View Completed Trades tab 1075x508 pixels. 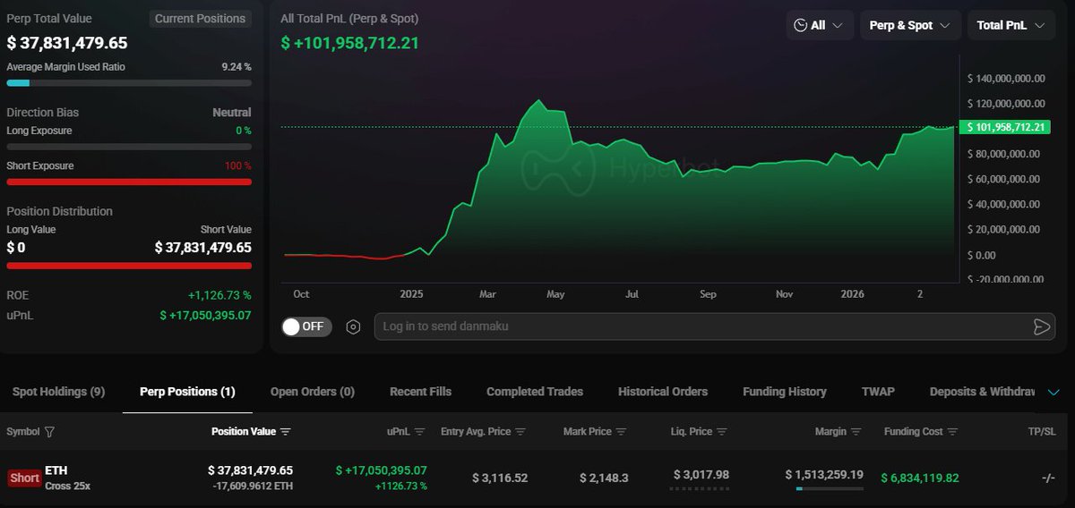535,392
